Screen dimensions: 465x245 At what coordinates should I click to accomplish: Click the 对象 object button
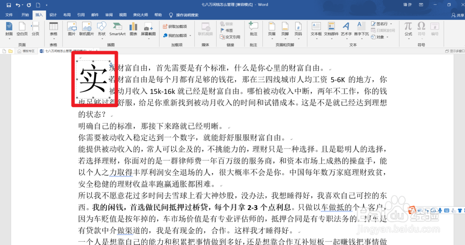point(379,37)
